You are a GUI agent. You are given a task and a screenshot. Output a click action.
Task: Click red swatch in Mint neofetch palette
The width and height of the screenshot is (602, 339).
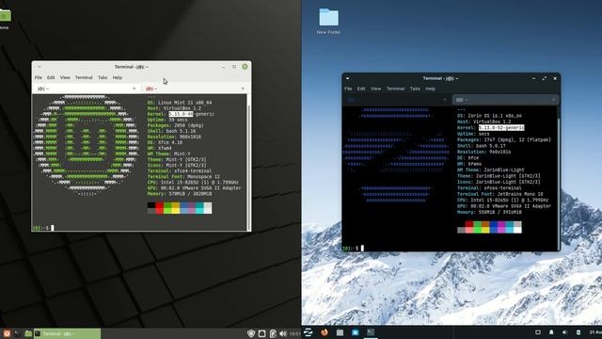(159, 208)
